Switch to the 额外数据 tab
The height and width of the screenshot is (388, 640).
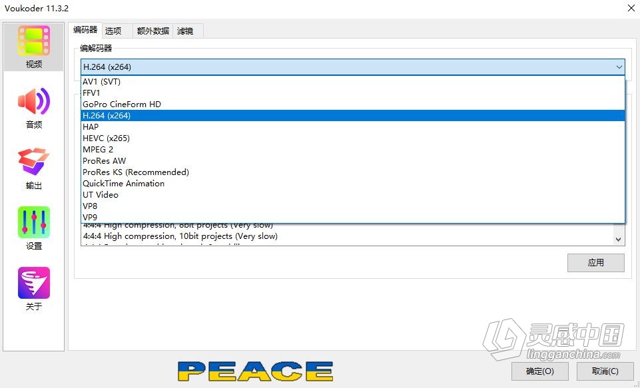153,31
